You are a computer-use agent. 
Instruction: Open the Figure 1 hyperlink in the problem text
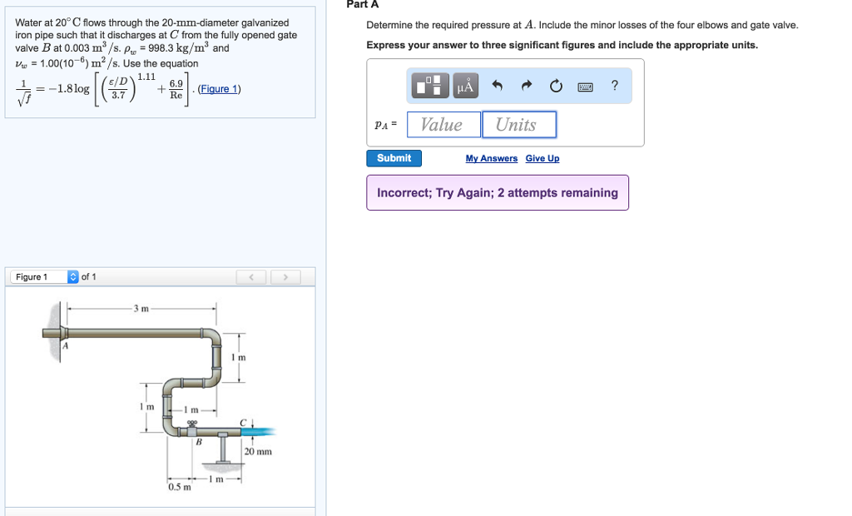219,89
